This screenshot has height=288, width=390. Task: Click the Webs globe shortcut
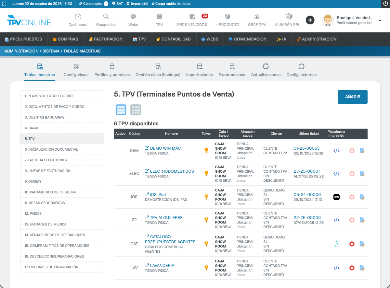click(133, 20)
